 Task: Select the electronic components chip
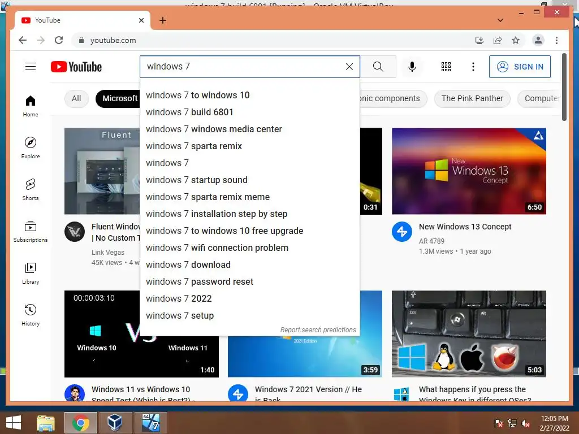(x=393, y=98)
